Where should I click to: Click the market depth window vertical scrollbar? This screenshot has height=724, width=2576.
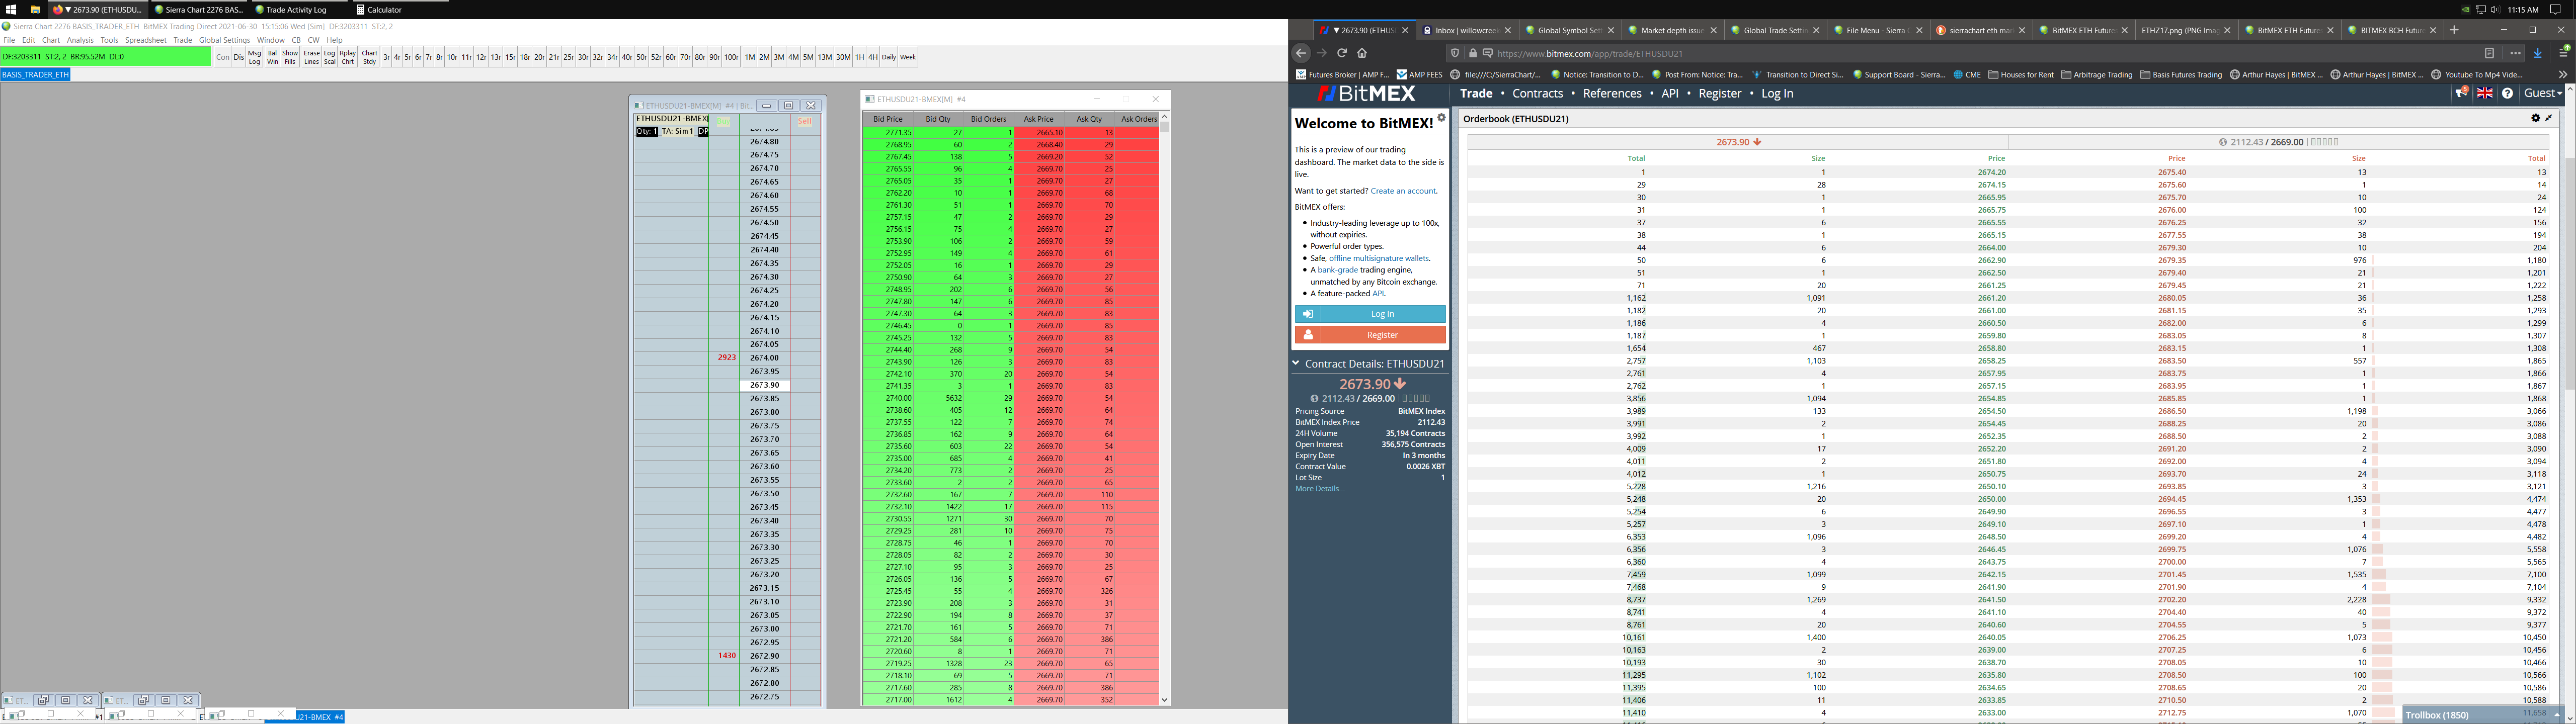pos(1164,400)
